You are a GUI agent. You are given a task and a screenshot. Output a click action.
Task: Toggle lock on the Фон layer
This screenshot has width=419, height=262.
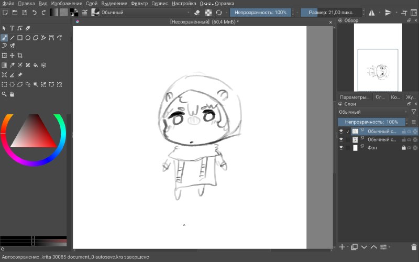pyautogui.click(x=404, y=148)
